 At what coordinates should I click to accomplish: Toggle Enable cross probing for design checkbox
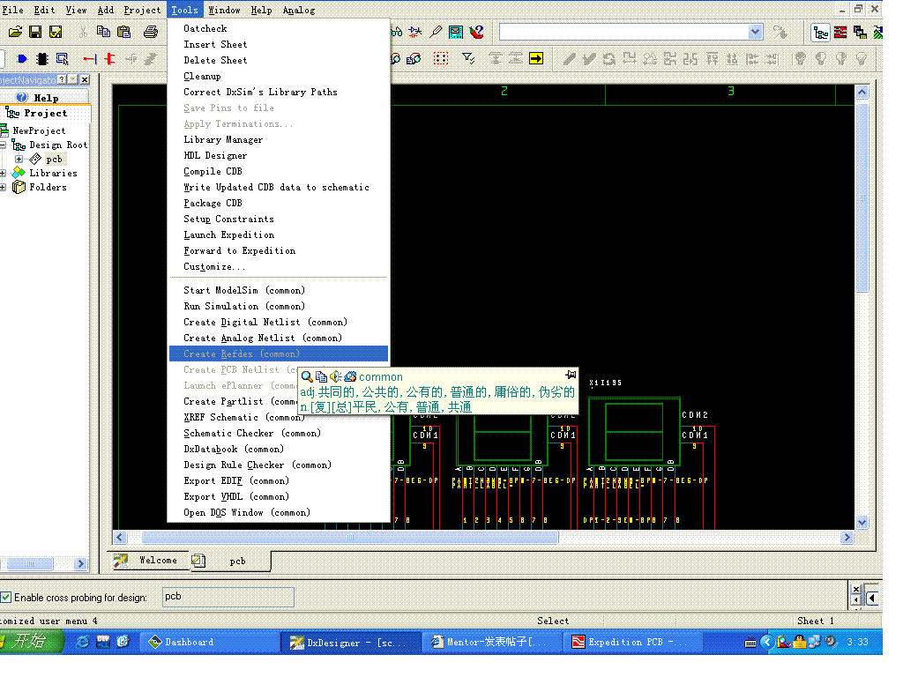coord(6,598)
